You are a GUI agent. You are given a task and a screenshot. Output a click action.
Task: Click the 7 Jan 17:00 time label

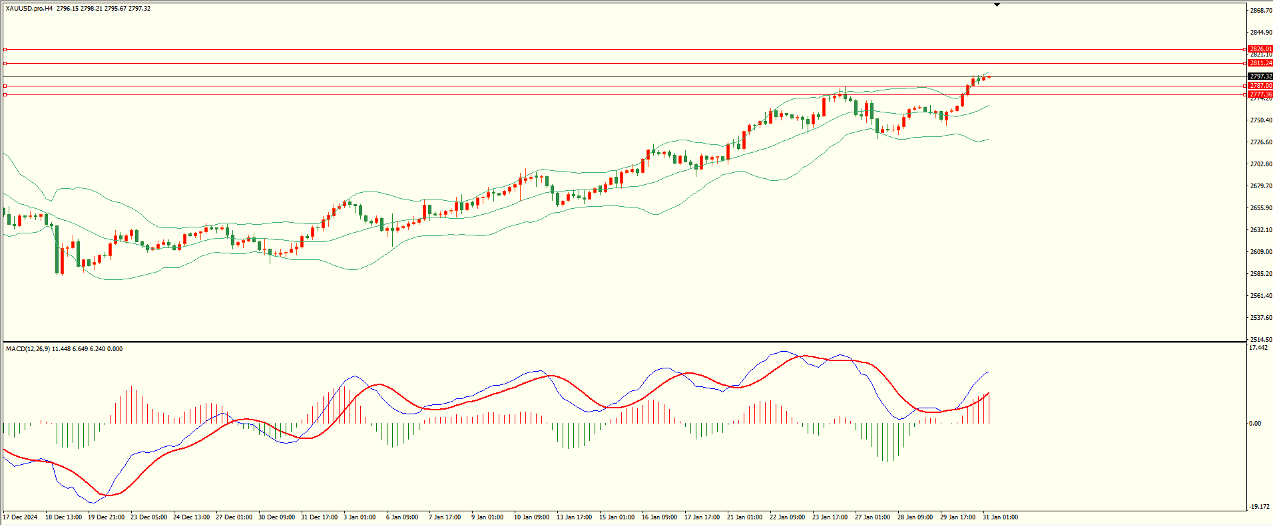(x=445, y=517)
